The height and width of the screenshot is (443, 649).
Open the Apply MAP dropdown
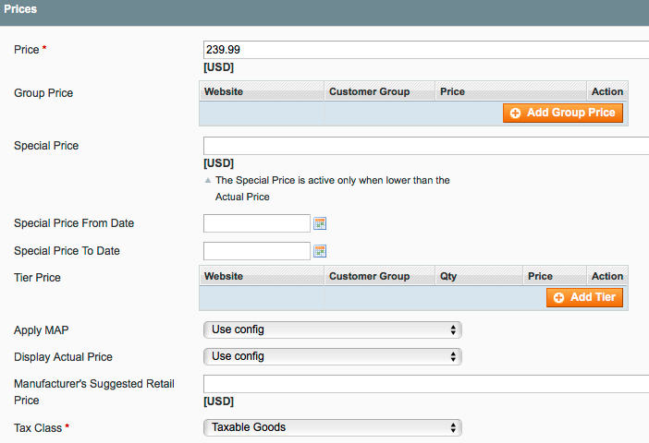333,329
